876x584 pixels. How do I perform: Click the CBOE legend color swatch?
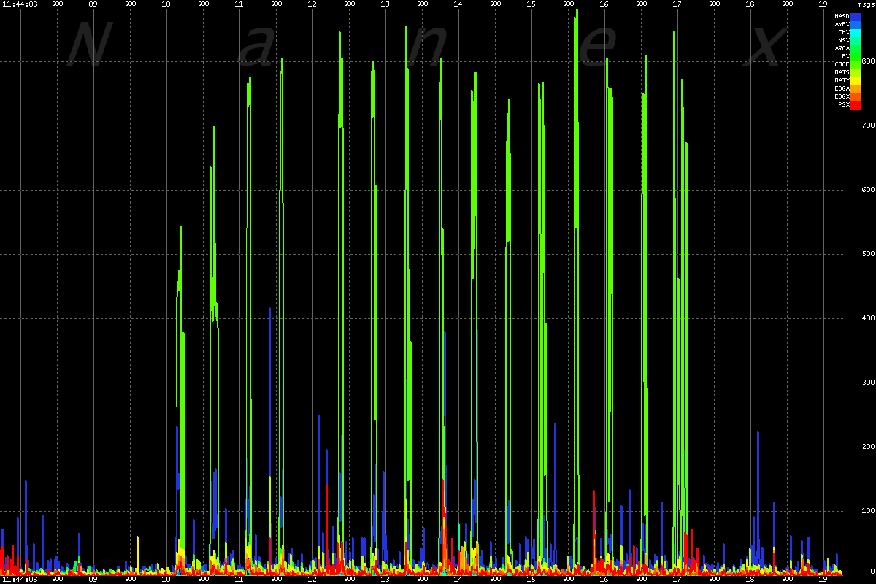pos(856,64)
